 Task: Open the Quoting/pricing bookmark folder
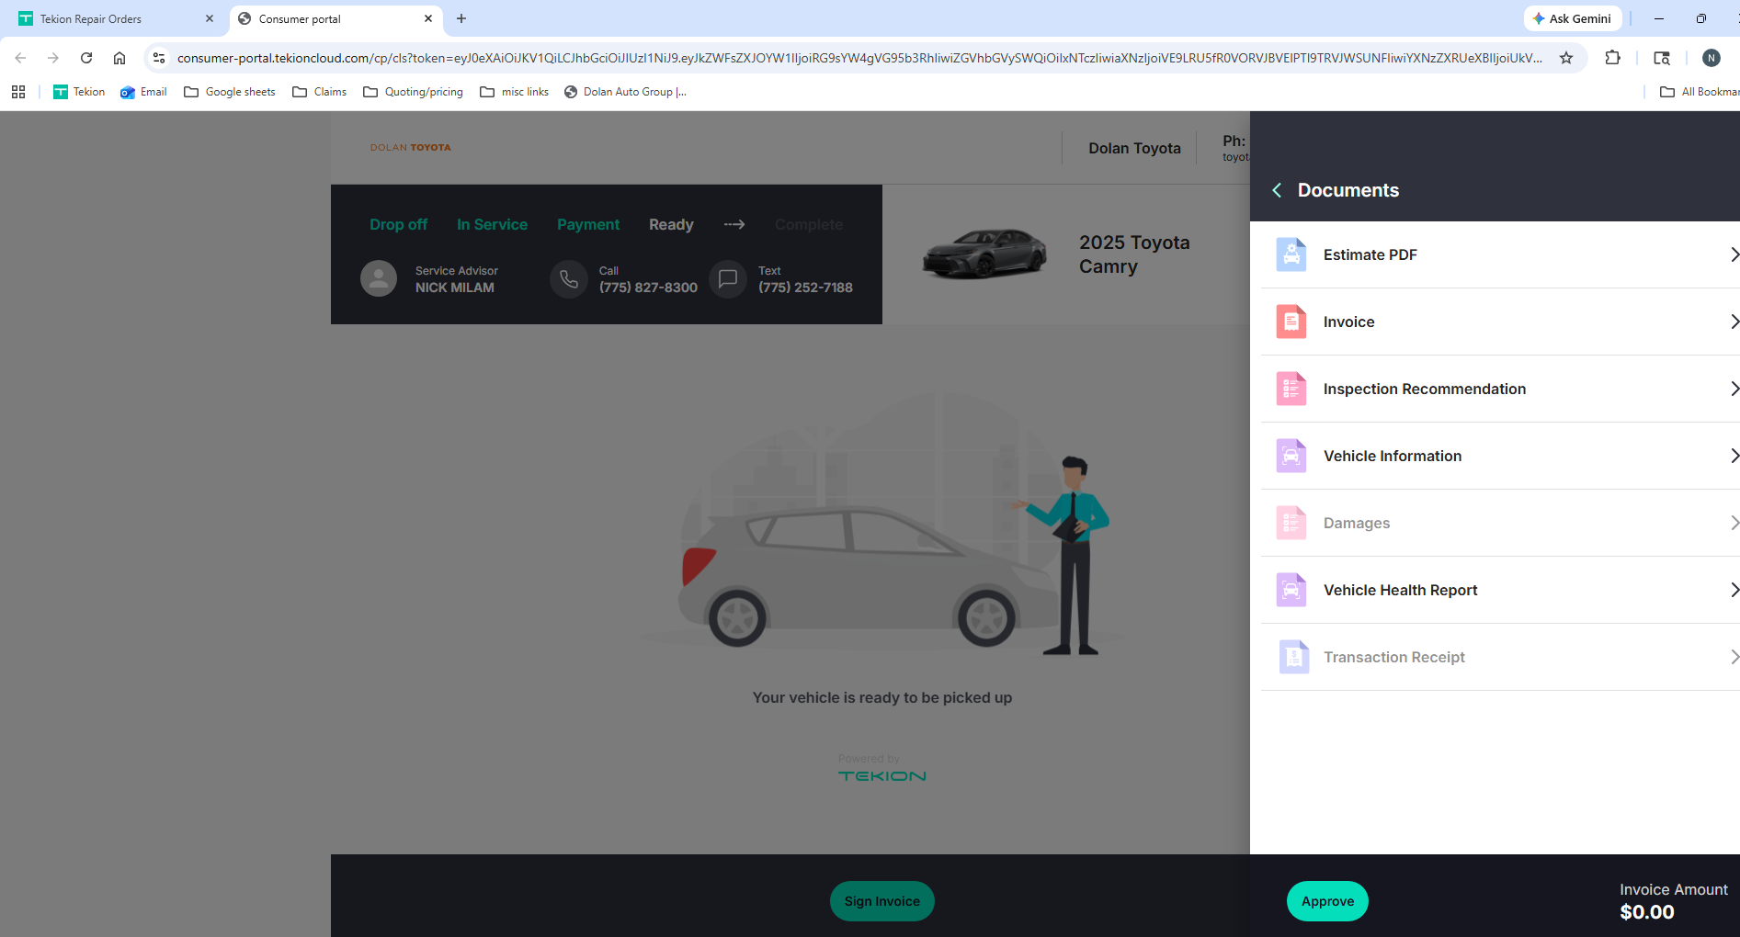click(x=413, y=92)
